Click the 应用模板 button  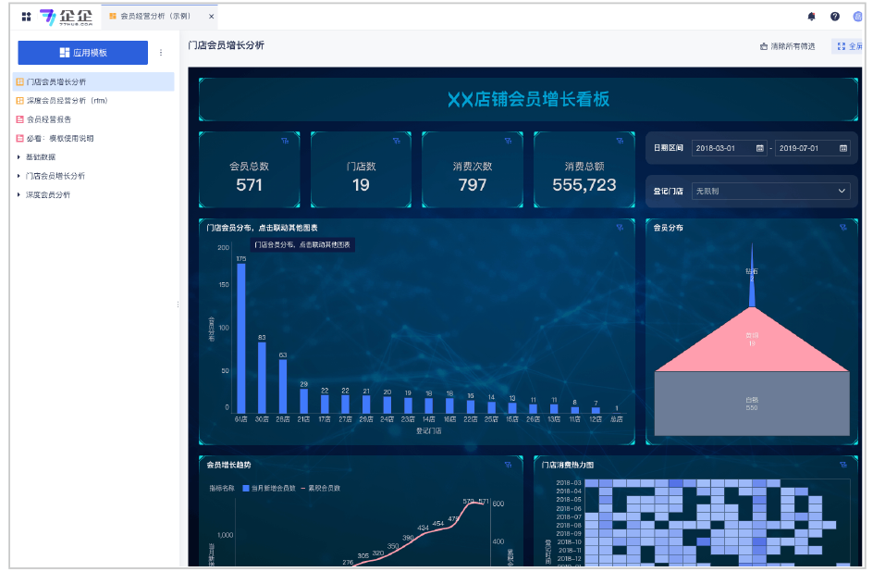click(83, 53)
